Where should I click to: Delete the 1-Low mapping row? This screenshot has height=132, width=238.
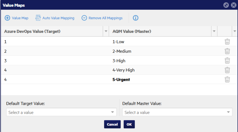[x=227, y=42]
